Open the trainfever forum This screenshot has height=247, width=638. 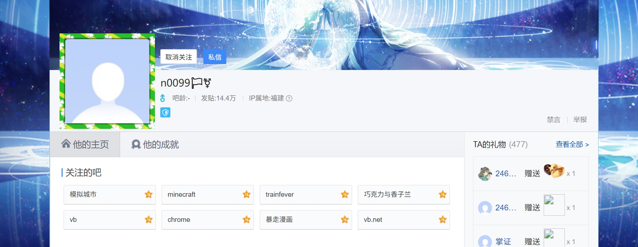pyautogui.click(x=306, y=195)
